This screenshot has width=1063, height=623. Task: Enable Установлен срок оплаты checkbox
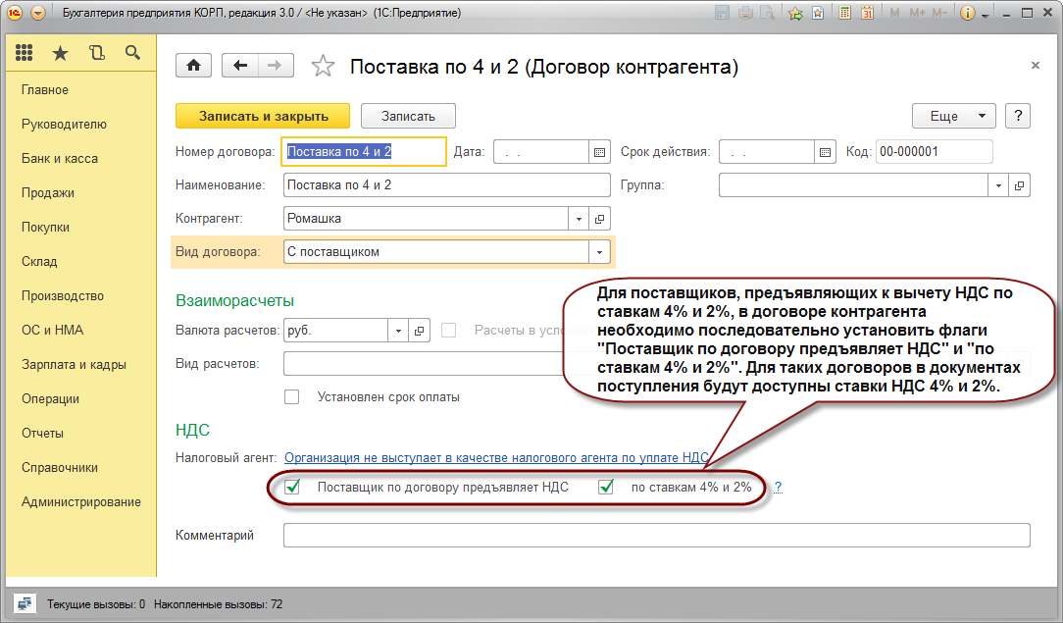click(x=291, y=397)
